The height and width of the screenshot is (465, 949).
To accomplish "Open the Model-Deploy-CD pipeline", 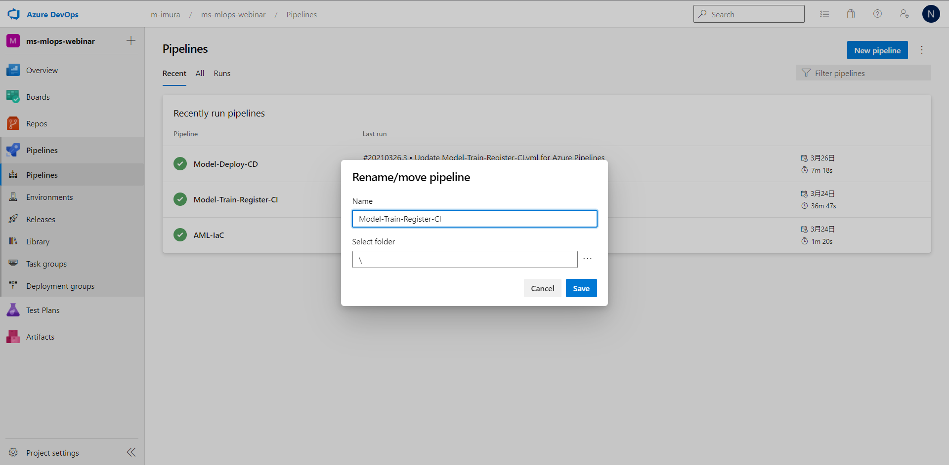I will coord(225,164).
